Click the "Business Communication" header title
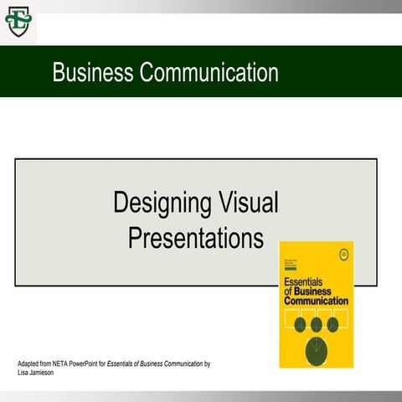 [x=166, y=72]
